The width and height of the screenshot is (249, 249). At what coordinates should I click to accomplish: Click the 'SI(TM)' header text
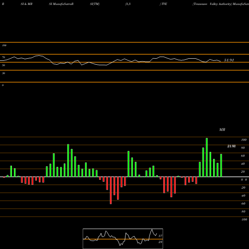pos(95,4)
